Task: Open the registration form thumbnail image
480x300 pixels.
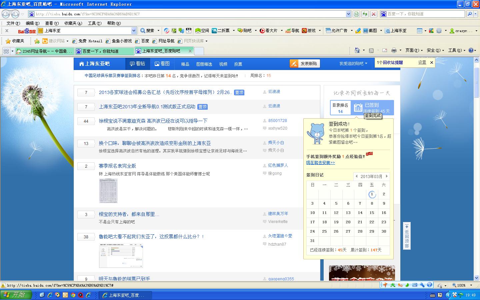Action: (108, 191)
